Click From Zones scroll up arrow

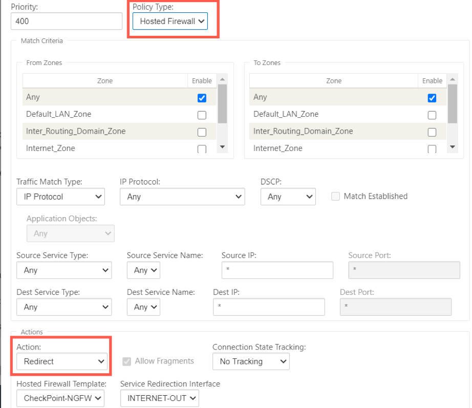pyautogui.click(x=223, y=79)
